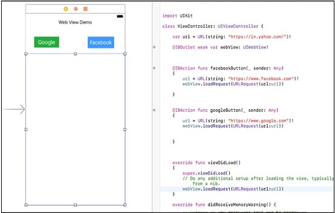Click the yahoo.com URL string in code
This screenshot has width=335, height=213.
(257, 37)
